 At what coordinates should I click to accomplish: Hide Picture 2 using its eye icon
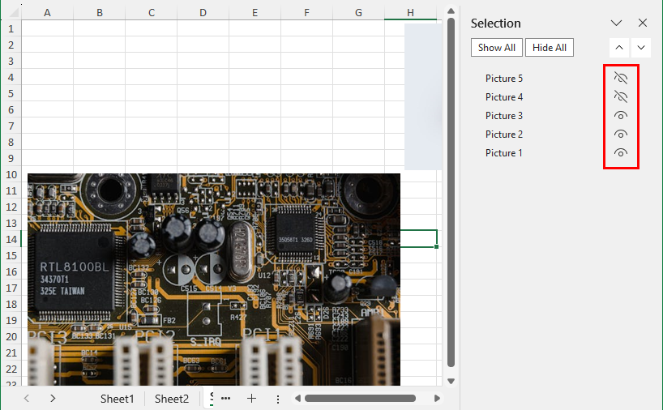coord(620,134)
